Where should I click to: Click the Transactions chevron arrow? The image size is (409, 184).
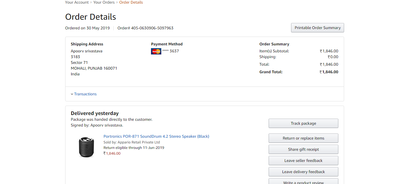[x=72, y=94]
